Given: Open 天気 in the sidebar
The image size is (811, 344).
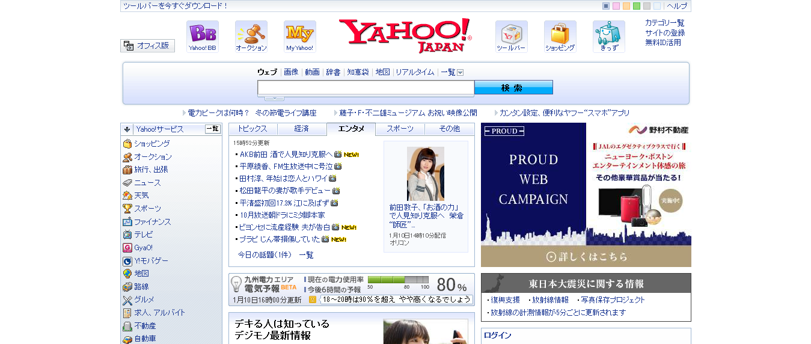Looking at the screenshot, I should point(141,195).
